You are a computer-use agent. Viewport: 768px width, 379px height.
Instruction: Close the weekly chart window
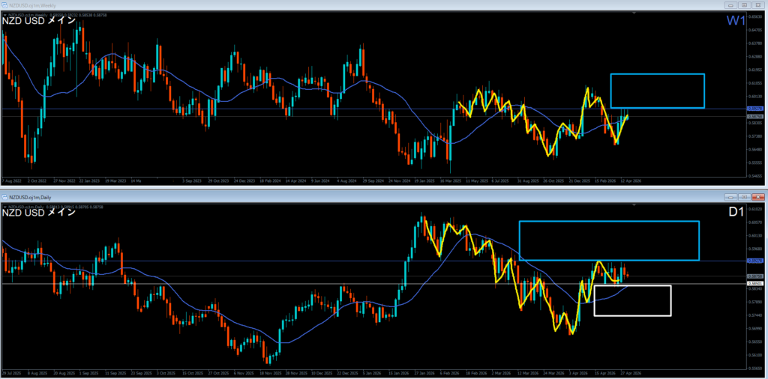coord(757,6)
